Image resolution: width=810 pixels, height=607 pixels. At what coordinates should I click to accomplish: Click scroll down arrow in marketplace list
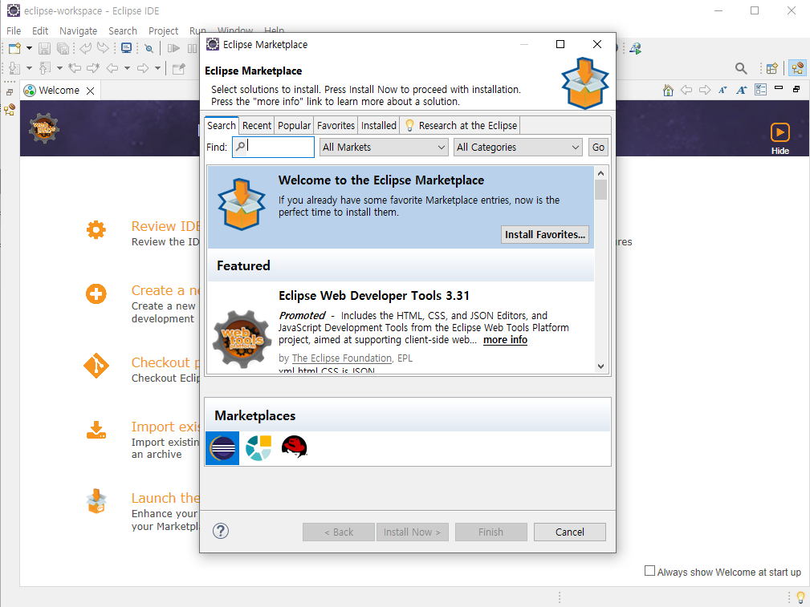pos(600,366)
